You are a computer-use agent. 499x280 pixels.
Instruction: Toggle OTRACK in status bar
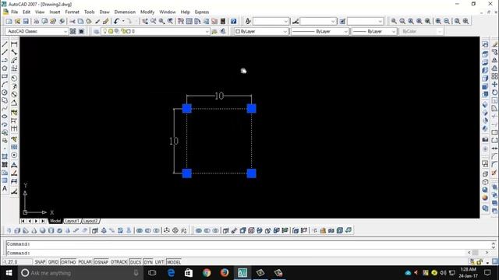tap(119, 262)
